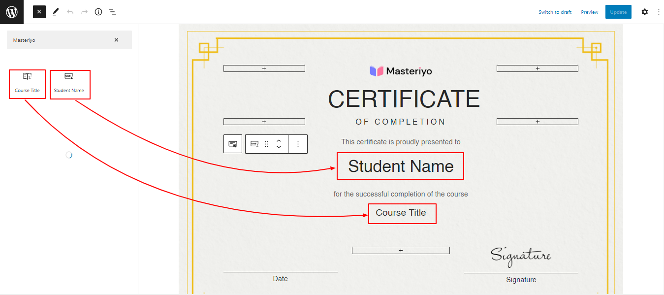The image size is (664, 295).
Task: Click Switch to draft
Action: coord(555,12)
